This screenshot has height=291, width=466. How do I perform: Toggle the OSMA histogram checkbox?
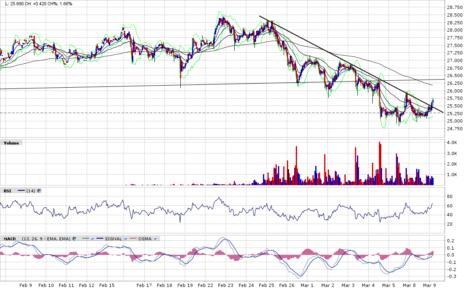(x=155, y=239)
